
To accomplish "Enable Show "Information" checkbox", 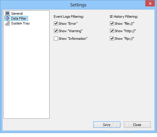I will (x=56, y=39).
